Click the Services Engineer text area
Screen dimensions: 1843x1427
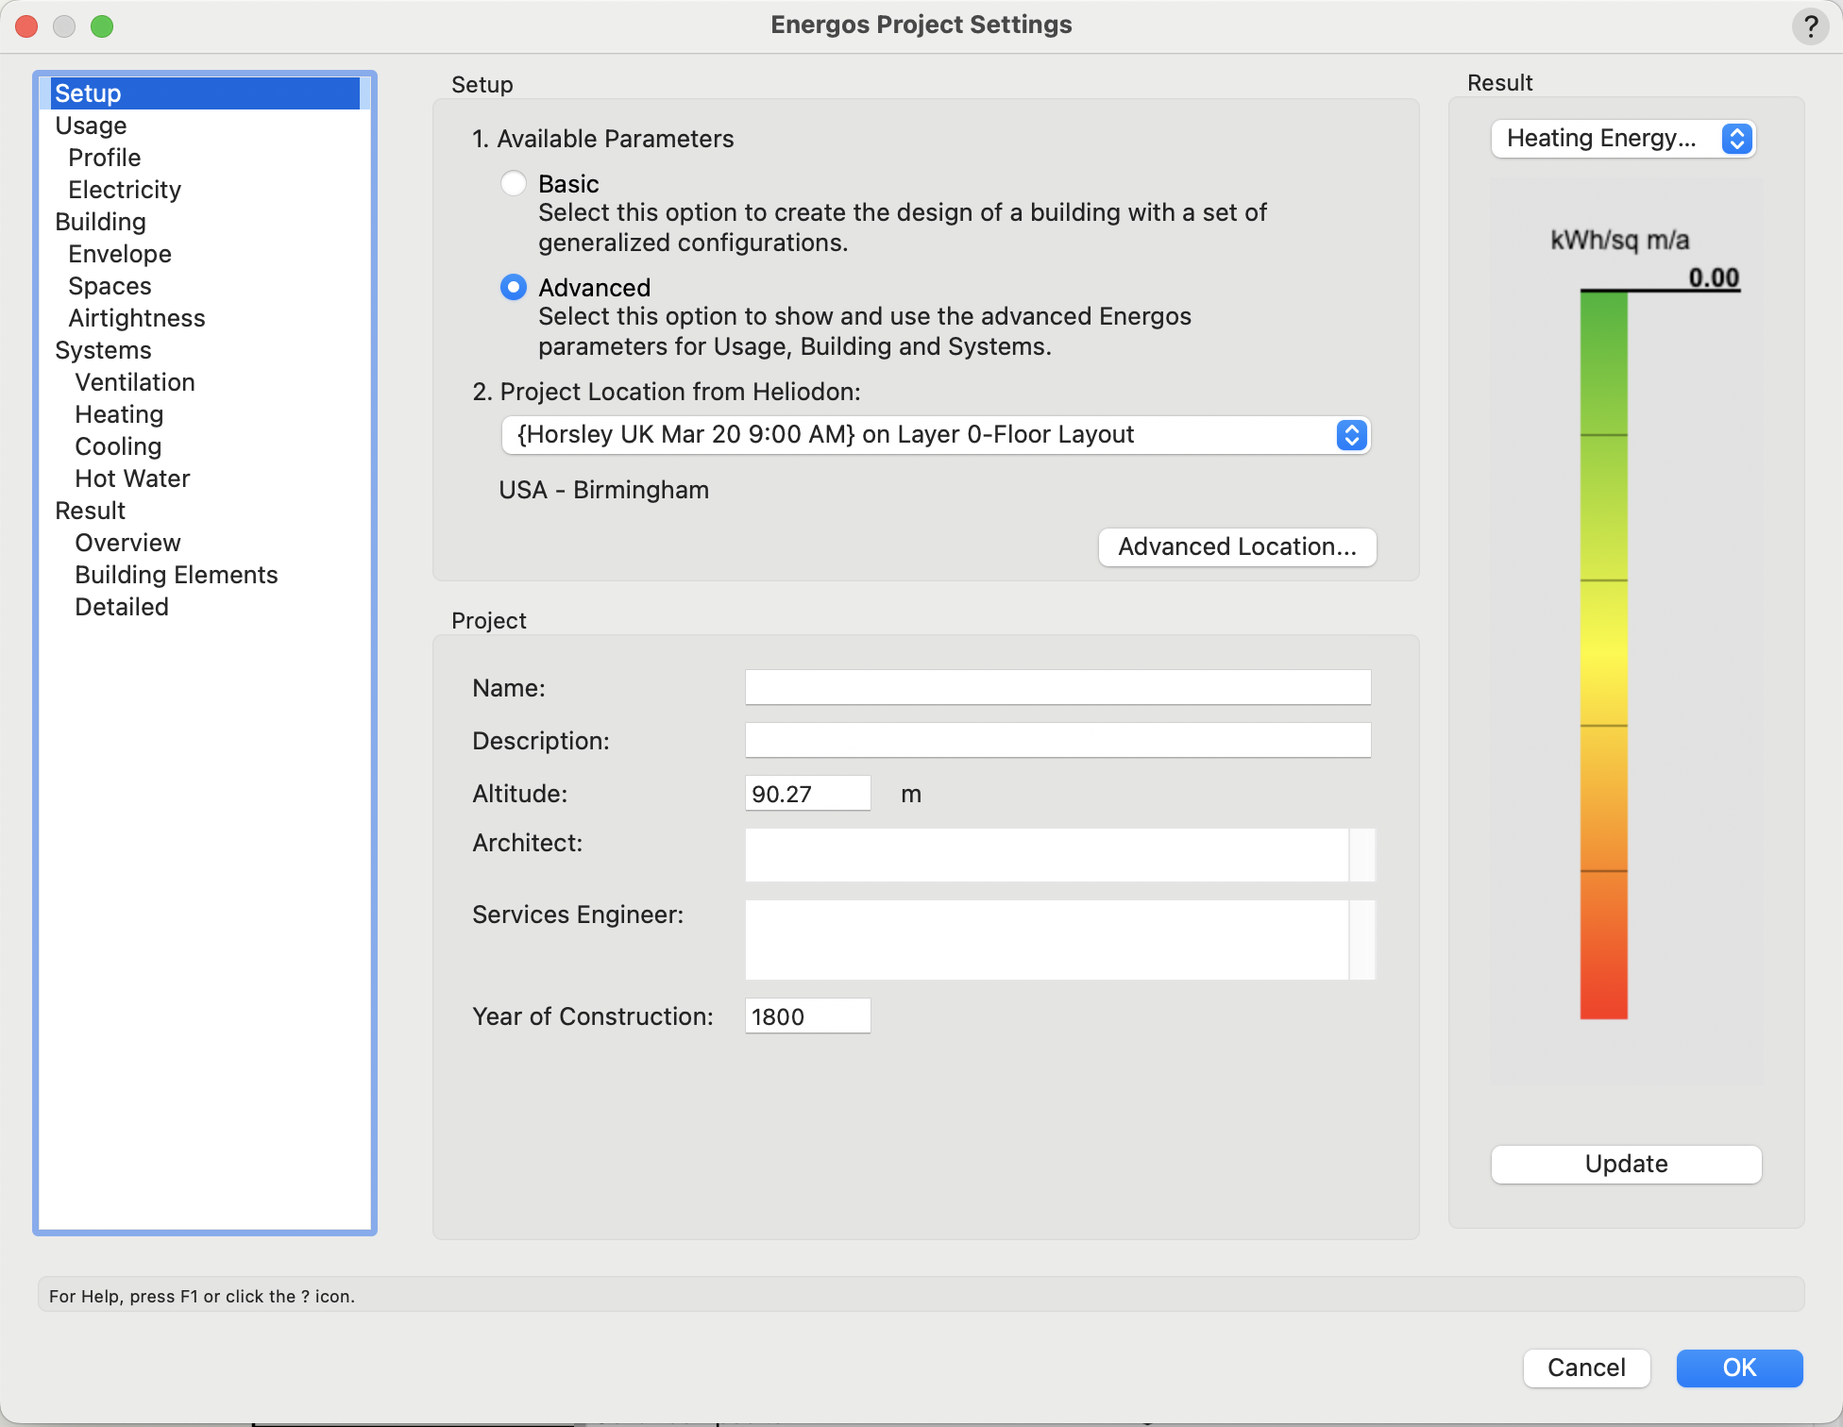pyautogui.click(x=1046, y=939)
